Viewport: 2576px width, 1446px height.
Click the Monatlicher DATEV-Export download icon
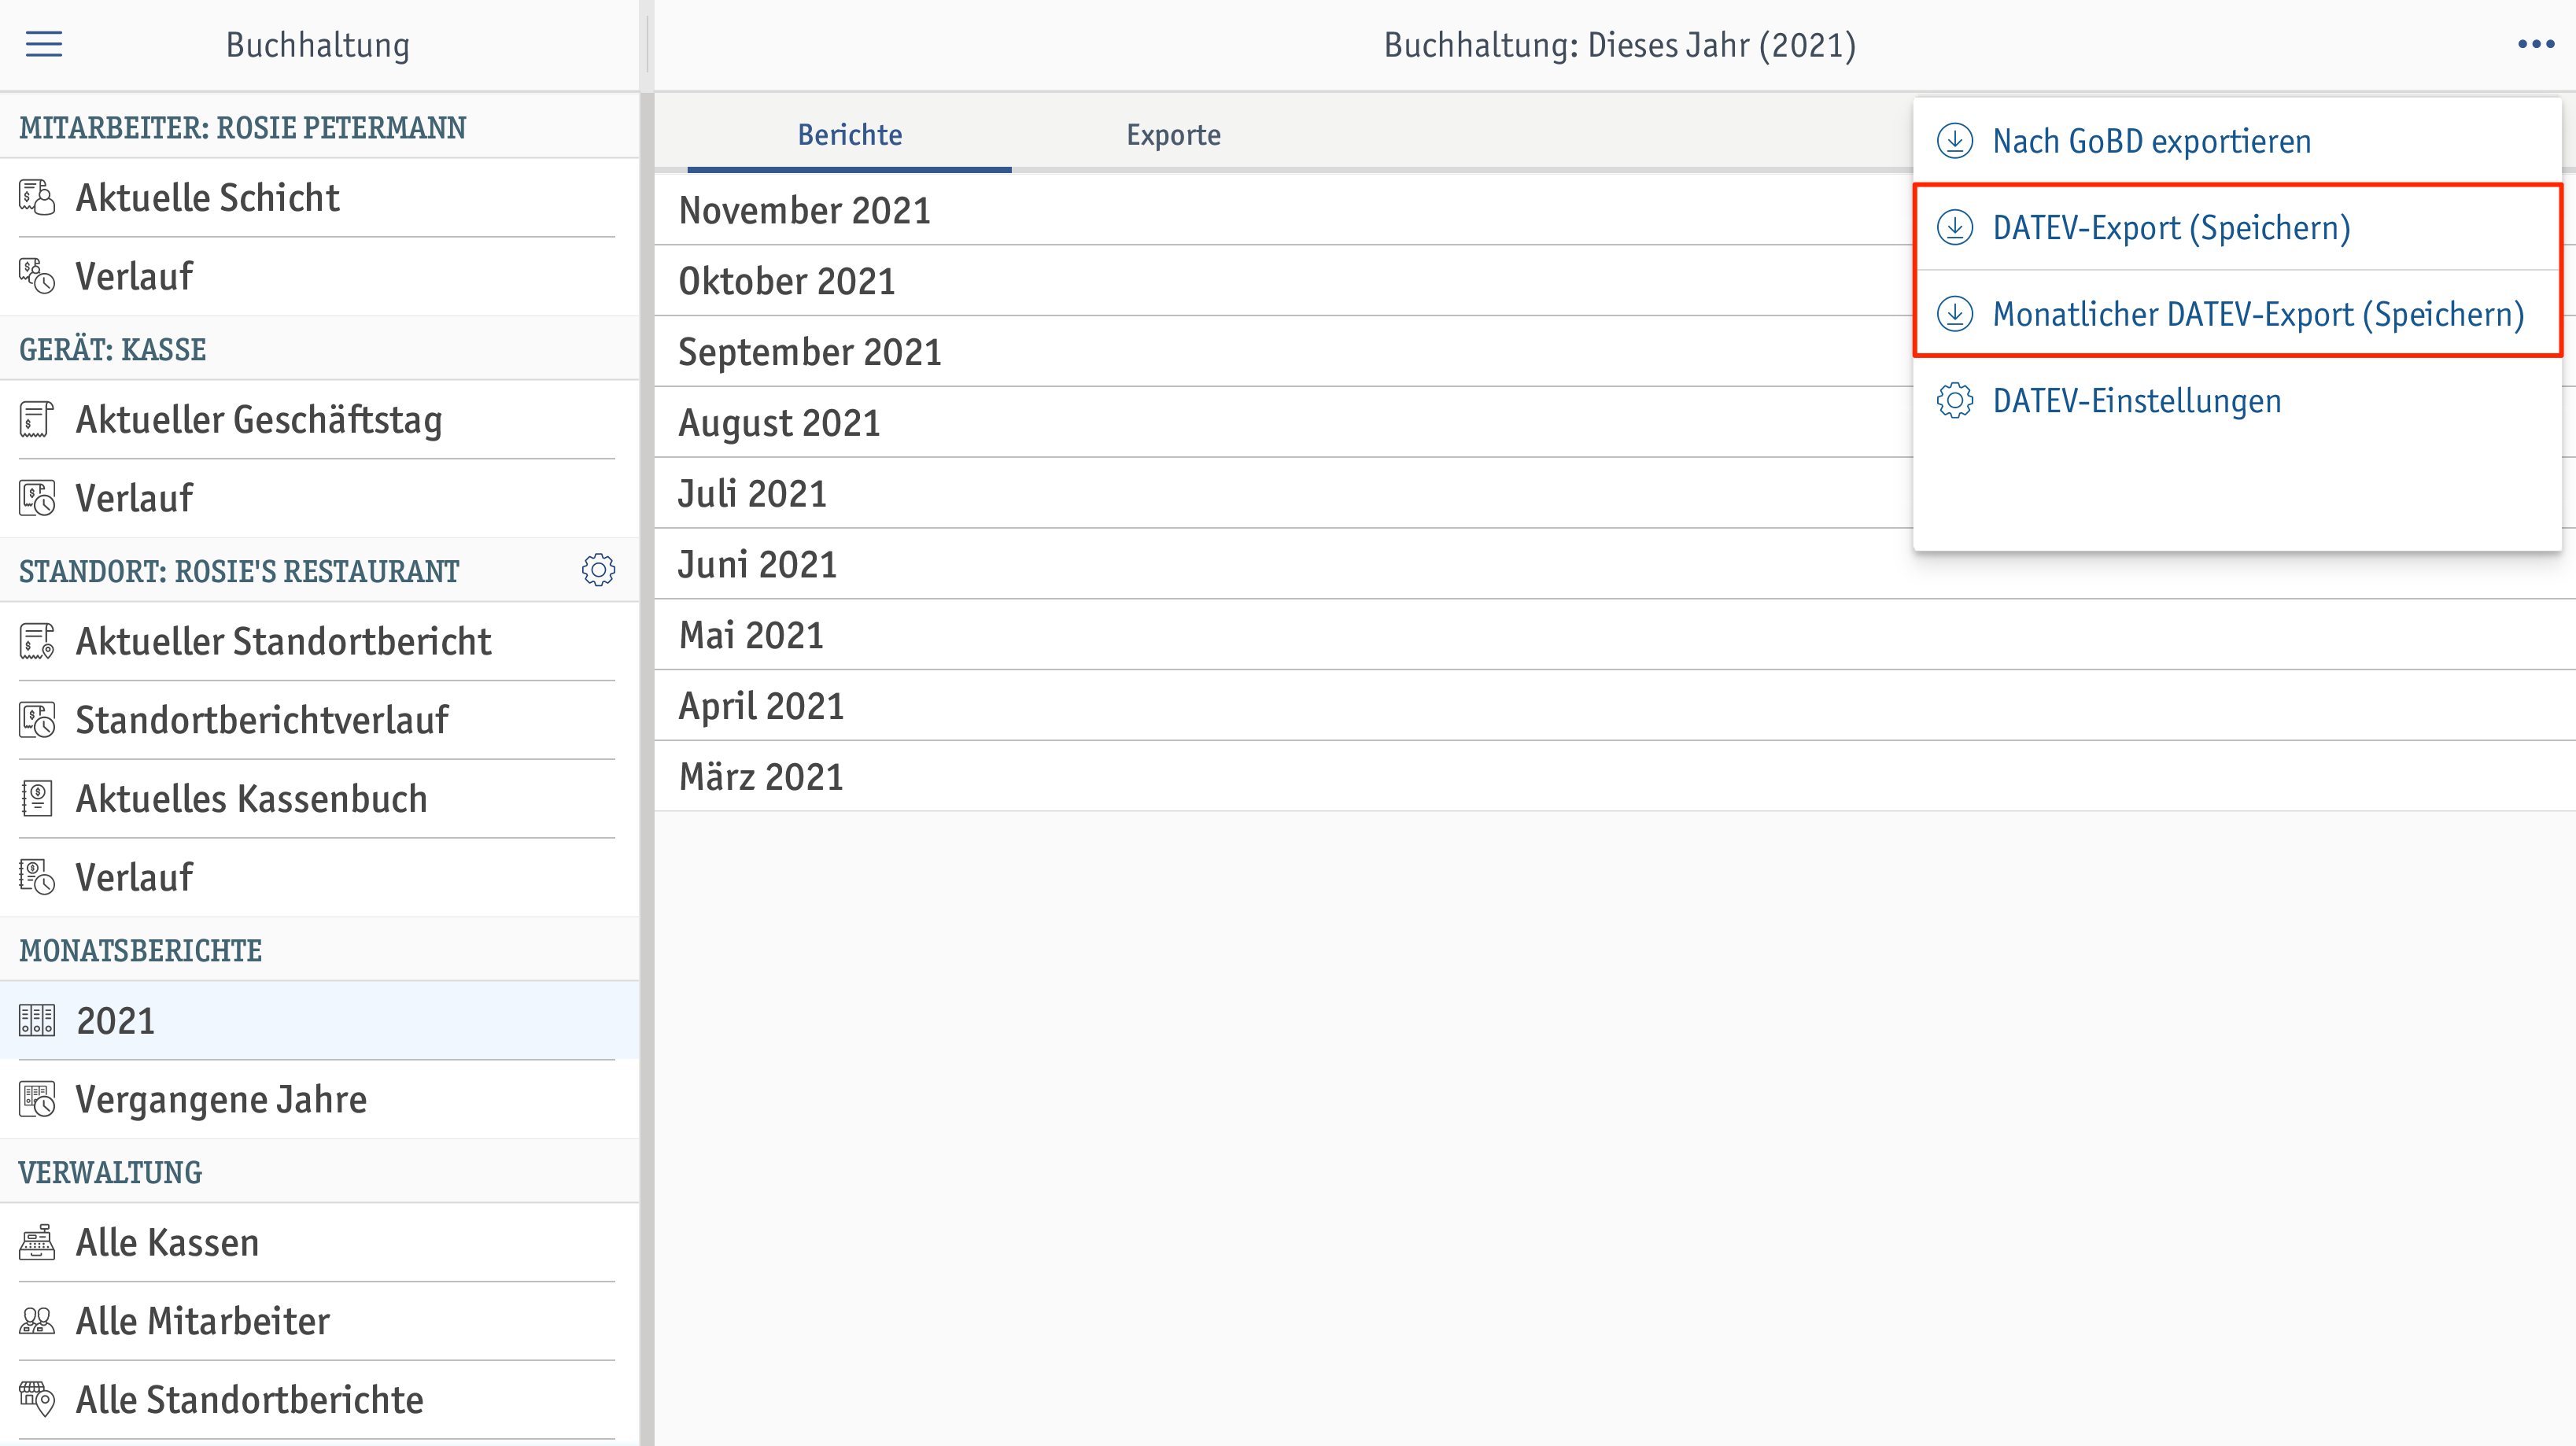coord(1954,314)
